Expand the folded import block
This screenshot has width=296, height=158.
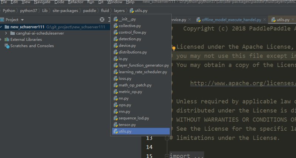click(167, 156)
